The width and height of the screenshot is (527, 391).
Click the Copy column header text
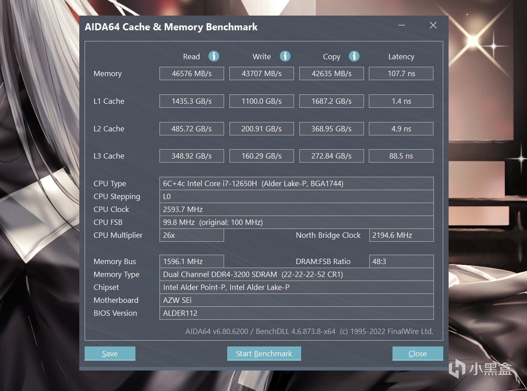tap(331, 57)
